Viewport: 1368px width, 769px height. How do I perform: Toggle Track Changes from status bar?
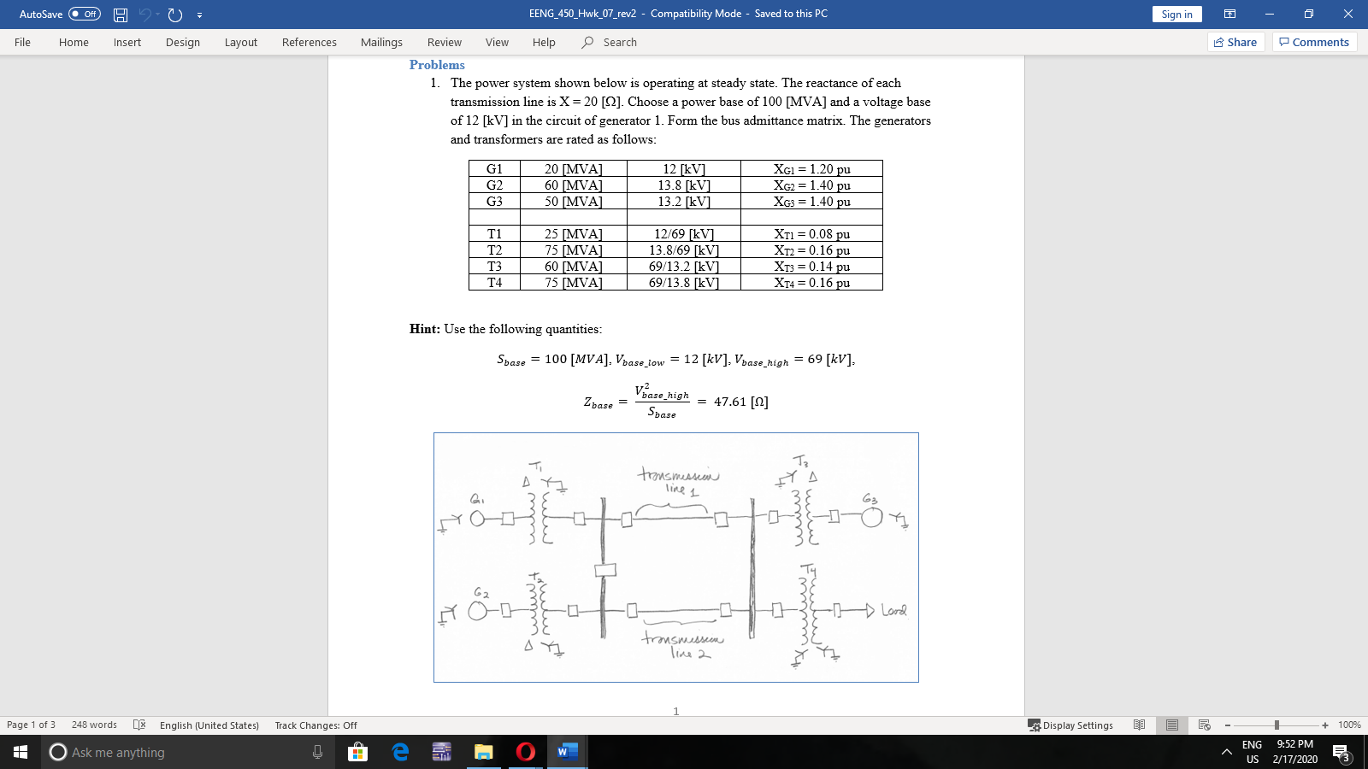(x=314, y=725)
